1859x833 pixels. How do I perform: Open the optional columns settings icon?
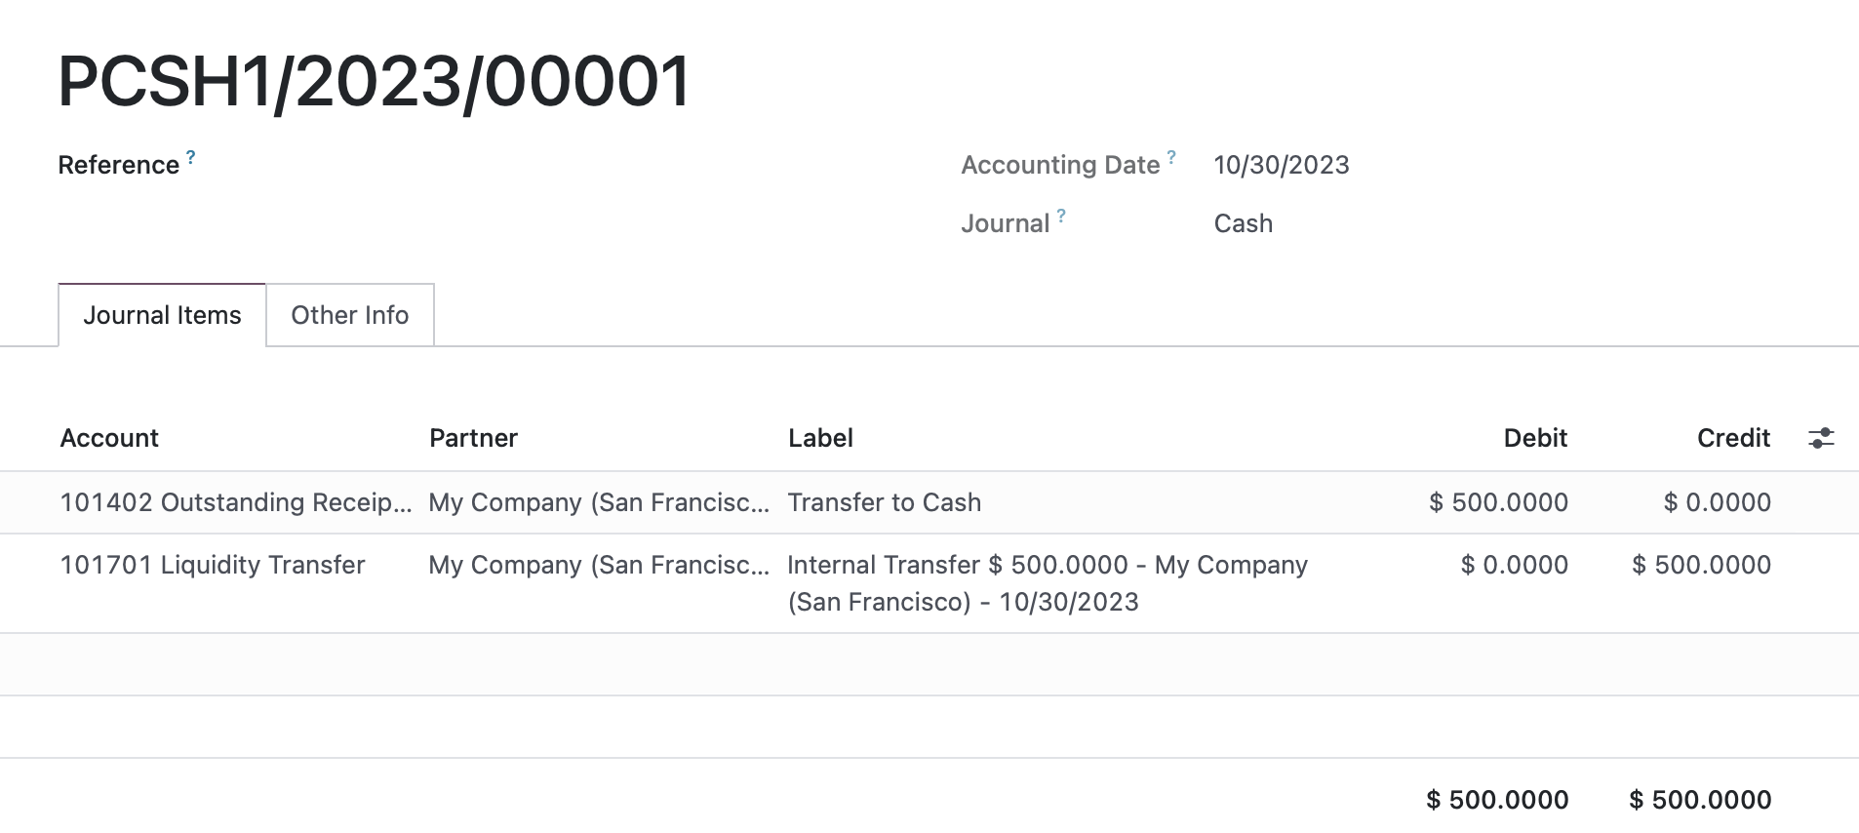pyautogui.click(x=1821, y=438)
